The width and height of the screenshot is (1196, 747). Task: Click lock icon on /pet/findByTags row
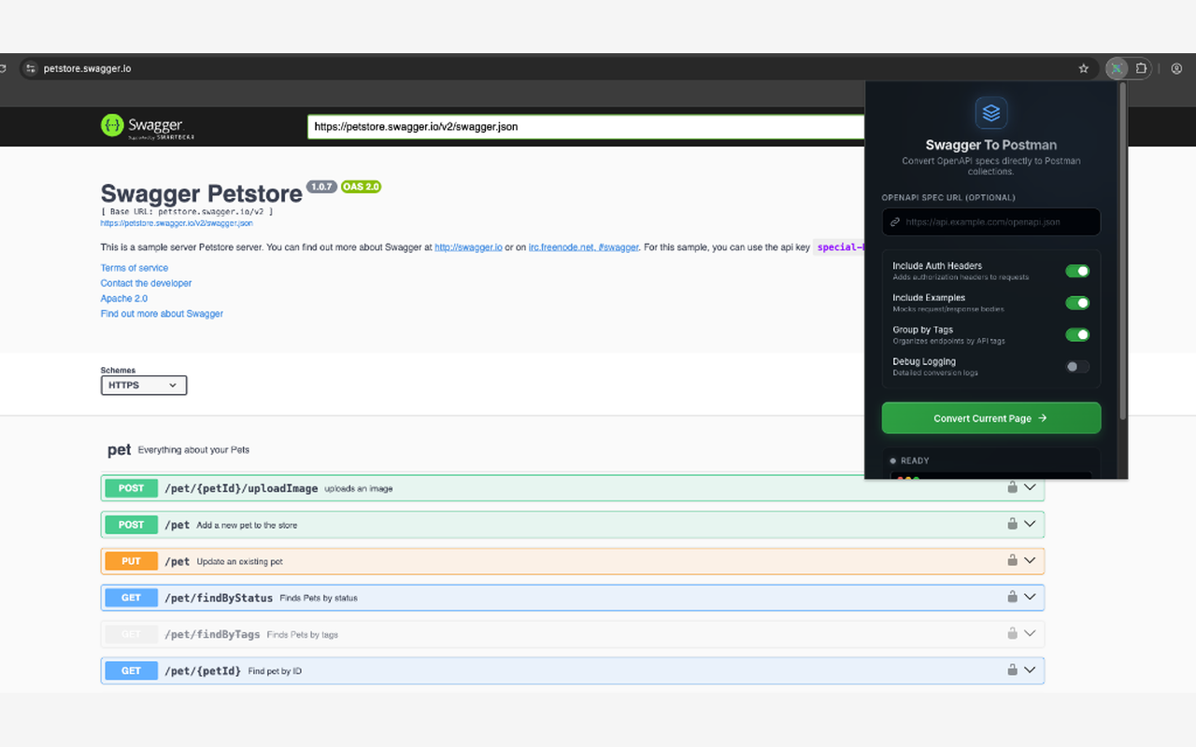pos(1012,633)
